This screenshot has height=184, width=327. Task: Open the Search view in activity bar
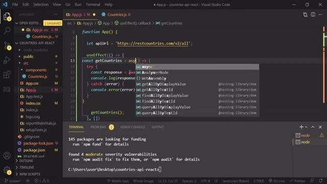coord(7,31)
